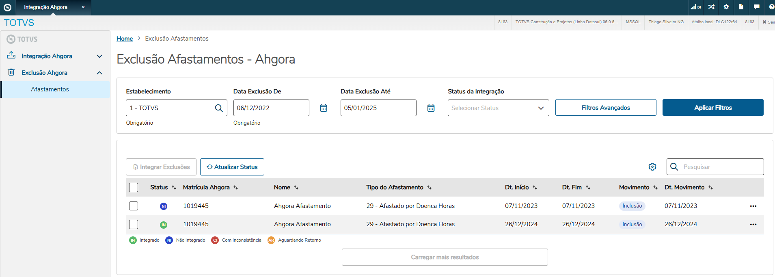Switch to the Integração Ahgora tab
The width and height of the screenshot is (775, 277).
pos(46,7)
